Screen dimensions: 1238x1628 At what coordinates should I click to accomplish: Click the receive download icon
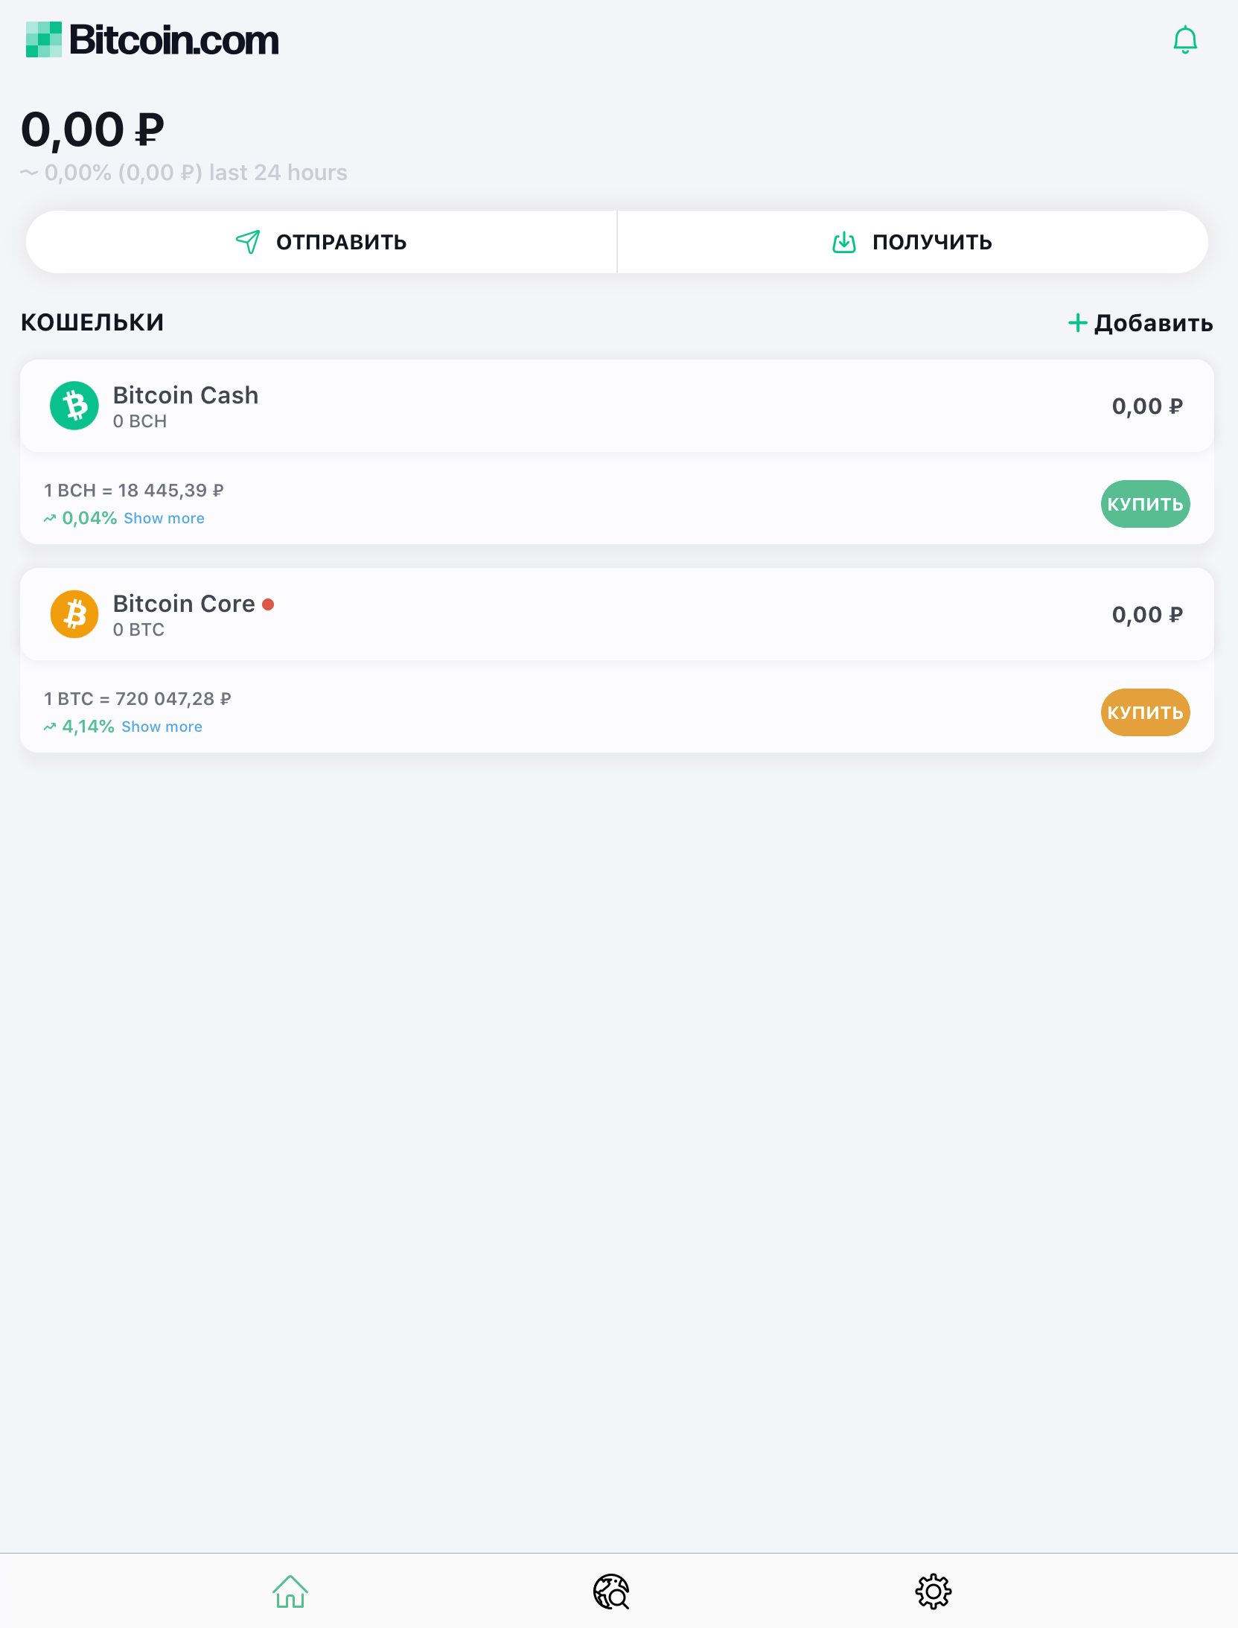(x=844, y=242)
